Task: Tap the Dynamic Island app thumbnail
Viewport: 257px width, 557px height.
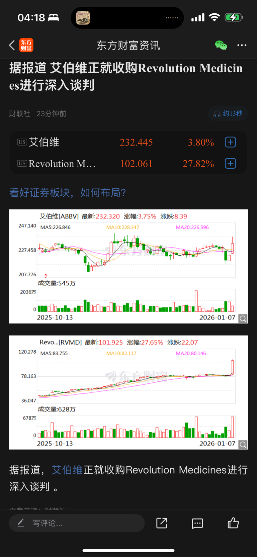Action: coord(83,18)
